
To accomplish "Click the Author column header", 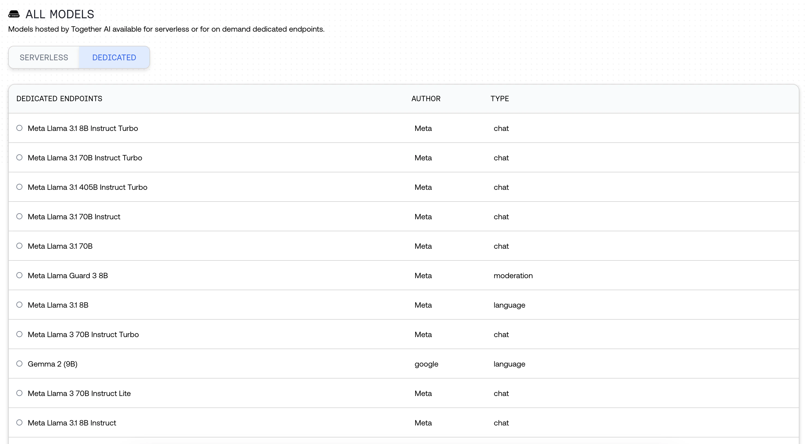I will click(426, 99).
